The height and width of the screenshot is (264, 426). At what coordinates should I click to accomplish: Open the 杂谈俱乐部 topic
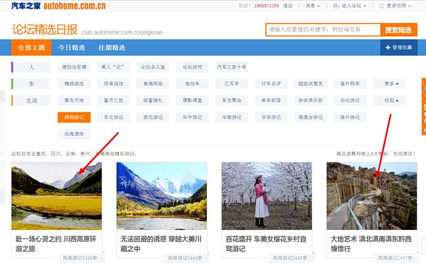click(310, 101)
